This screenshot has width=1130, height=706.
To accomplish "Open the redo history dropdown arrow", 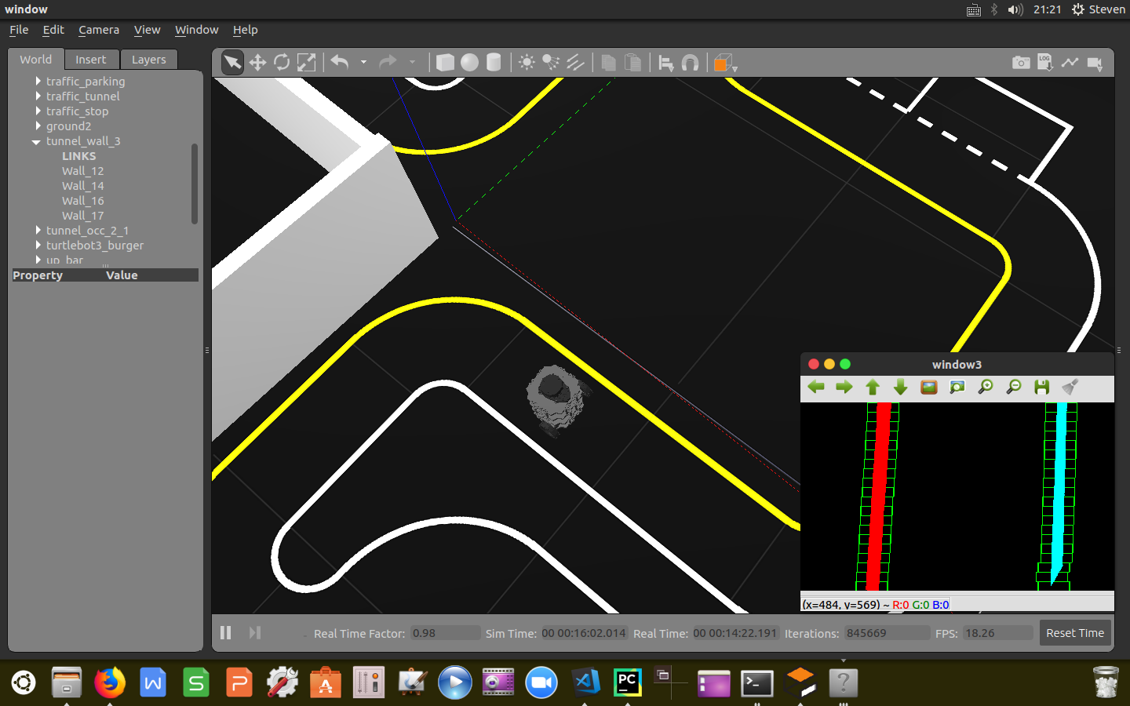I will (x=412, y=62).
